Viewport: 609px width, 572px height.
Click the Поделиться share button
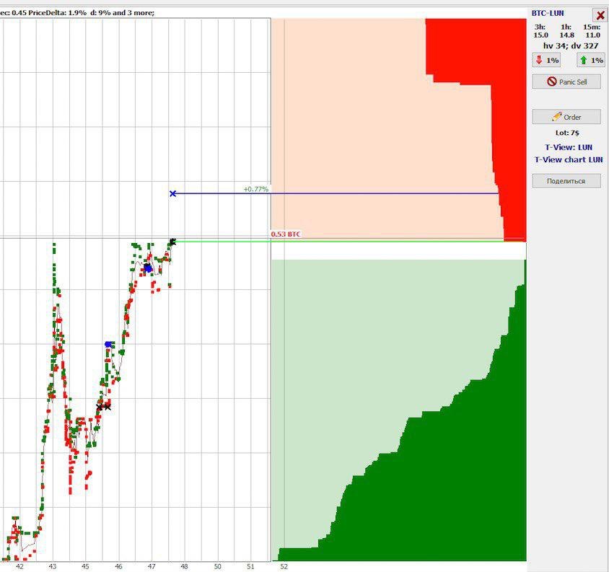pyautogui.click(x=566, y=181)
